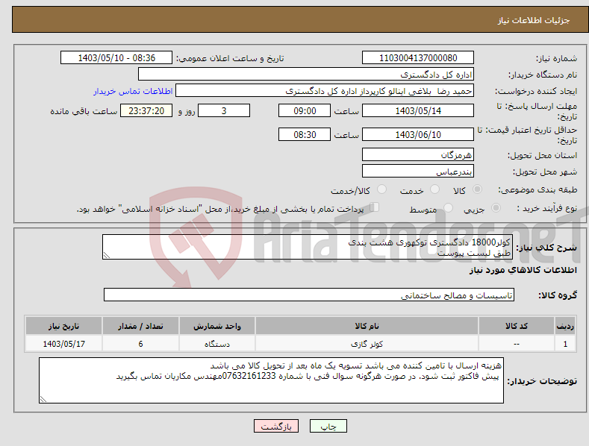Select the خدمت radio button
This screenshot has height=446, width=589.
[x=434, y=189]
